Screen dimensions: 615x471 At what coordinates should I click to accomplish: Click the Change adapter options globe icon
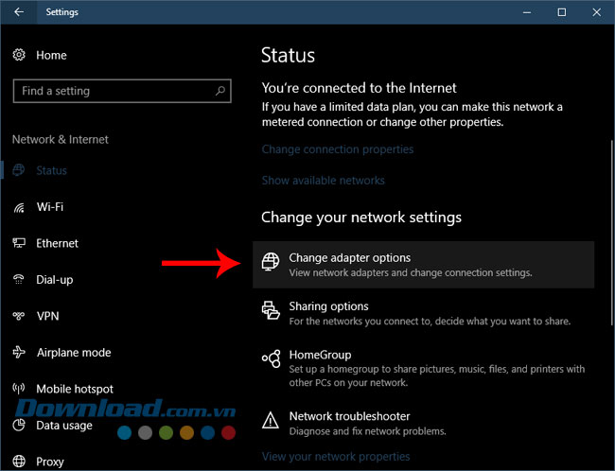pos(271,262)
